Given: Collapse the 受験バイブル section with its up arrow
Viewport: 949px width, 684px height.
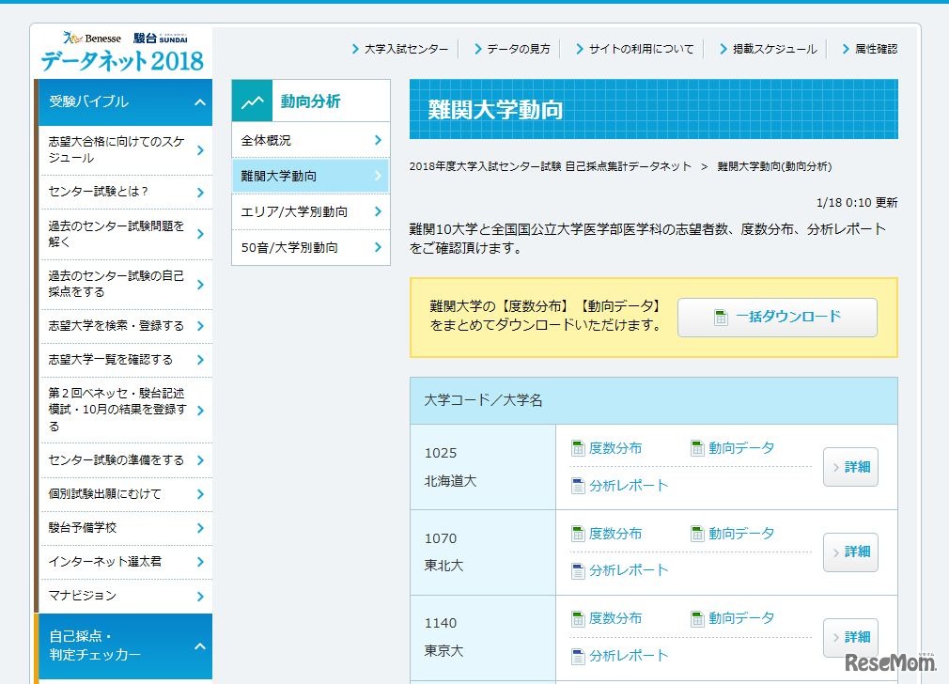Looking at the screenshot, I should point(198,101).
